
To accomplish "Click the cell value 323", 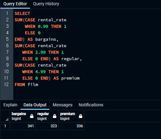I will [47, 126].
